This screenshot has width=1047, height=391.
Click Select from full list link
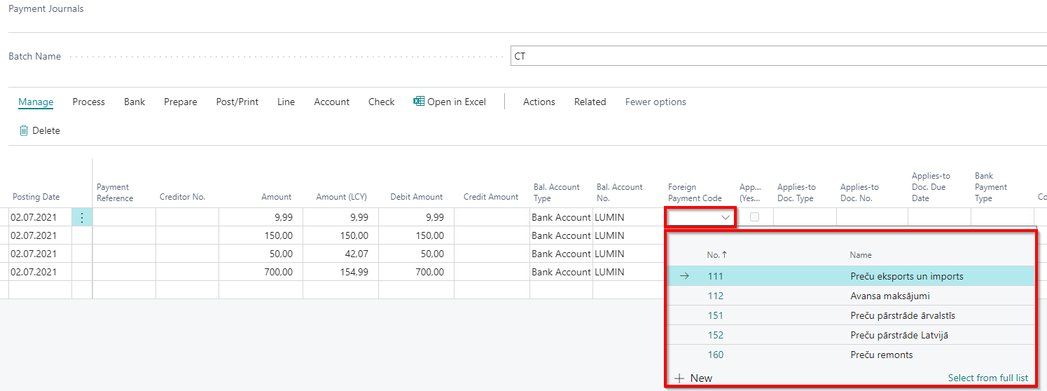coord(988,378)
